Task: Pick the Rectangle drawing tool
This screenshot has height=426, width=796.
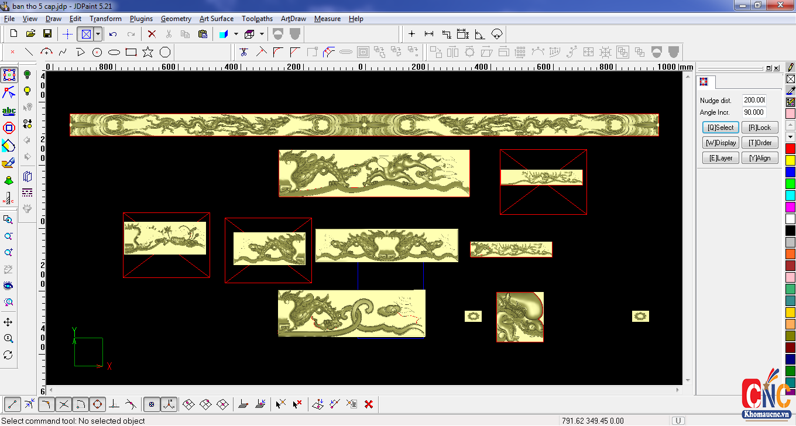Action: [x=131, y=52]
